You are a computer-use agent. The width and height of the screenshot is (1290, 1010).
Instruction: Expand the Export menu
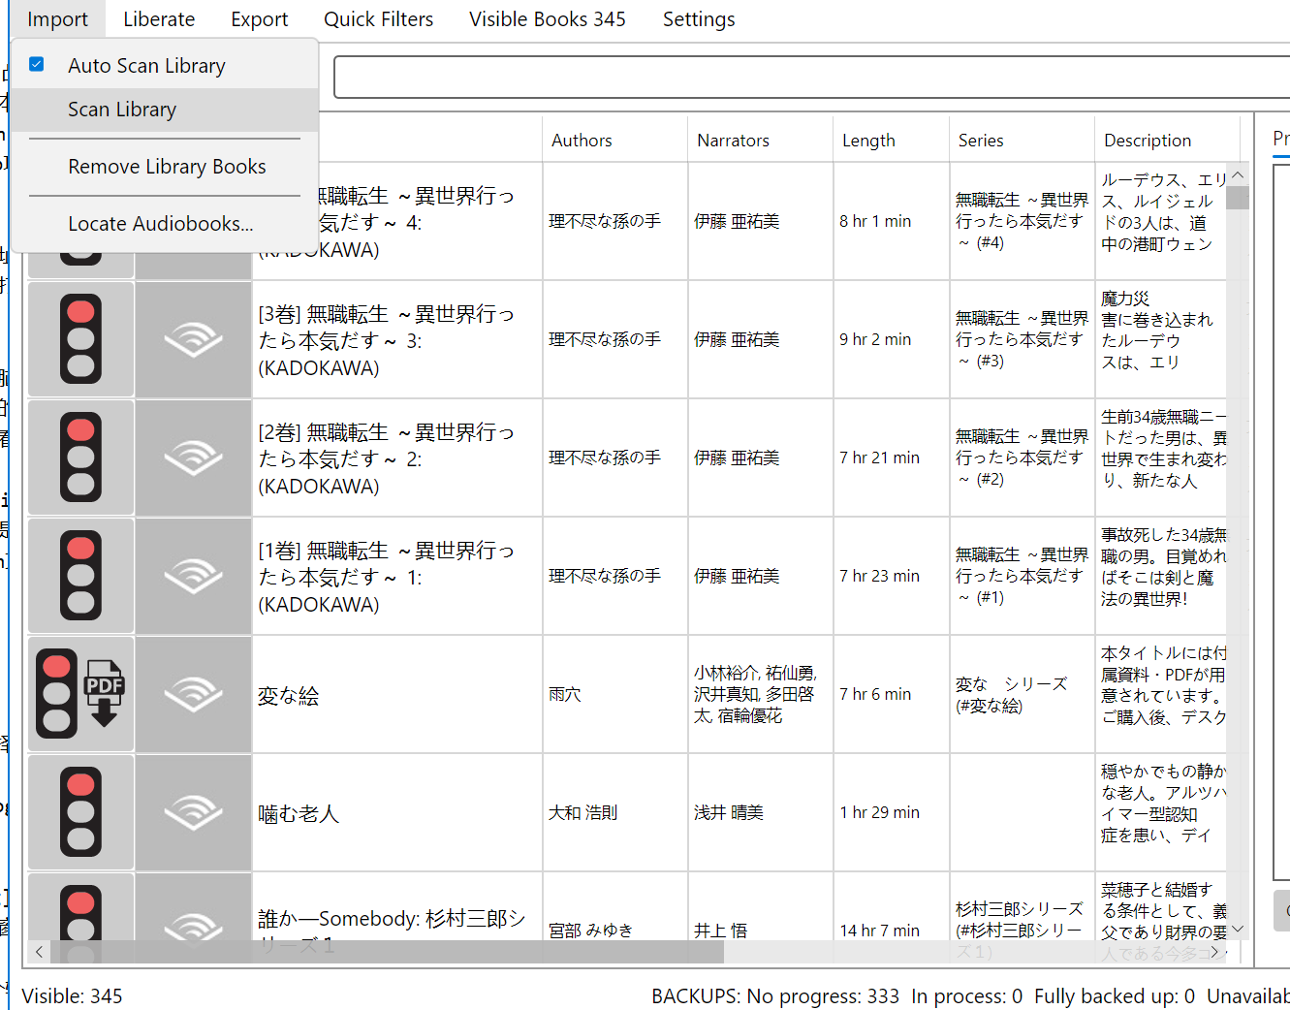pyautogui.click(x=259, y=19)
